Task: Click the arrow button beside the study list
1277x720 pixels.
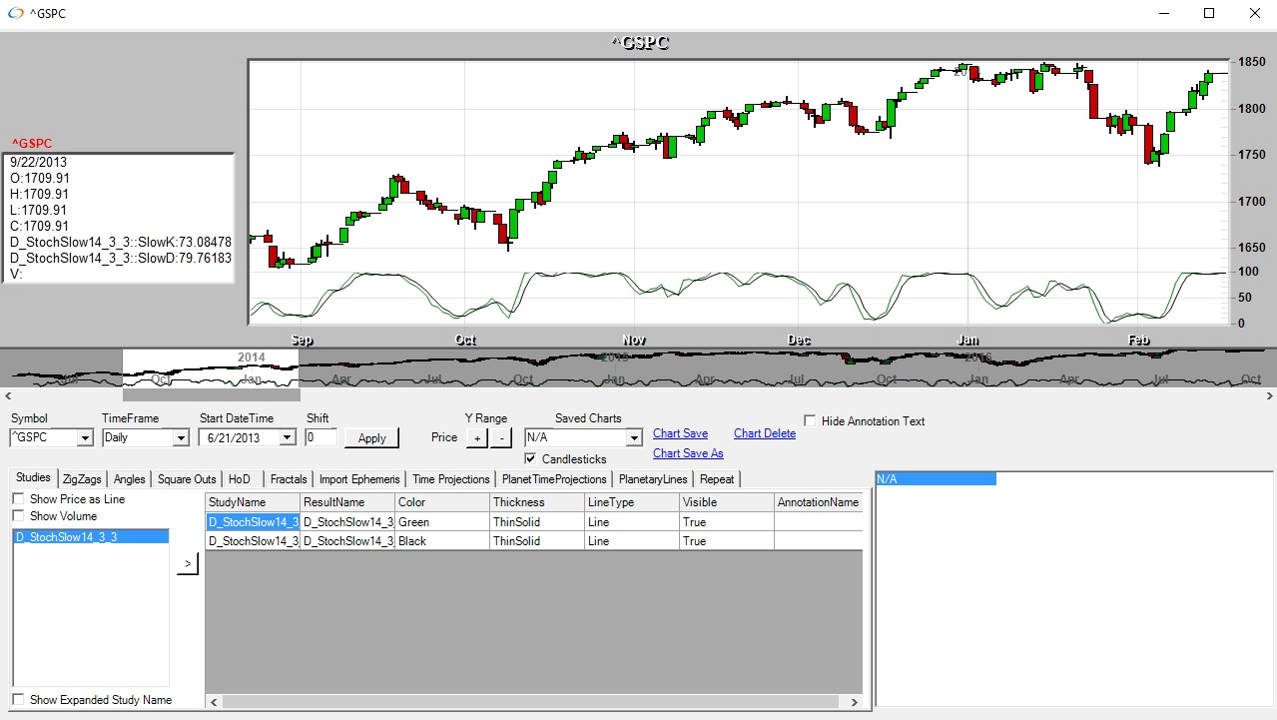Action: (188, 564)
